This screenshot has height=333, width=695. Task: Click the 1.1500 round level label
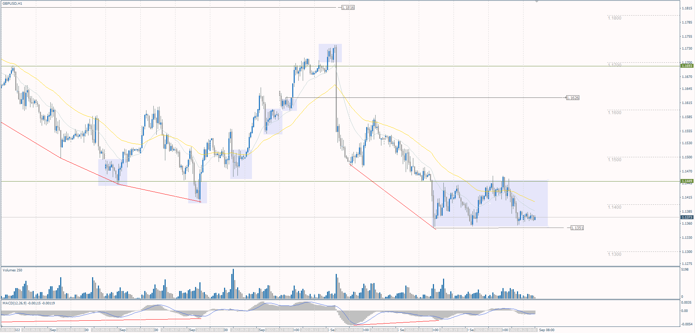(615, 160)
